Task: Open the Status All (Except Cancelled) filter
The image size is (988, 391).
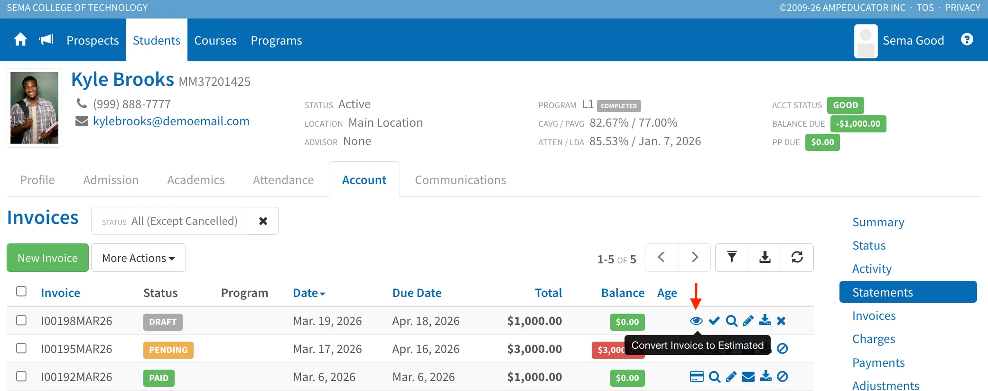Action: 170,221
